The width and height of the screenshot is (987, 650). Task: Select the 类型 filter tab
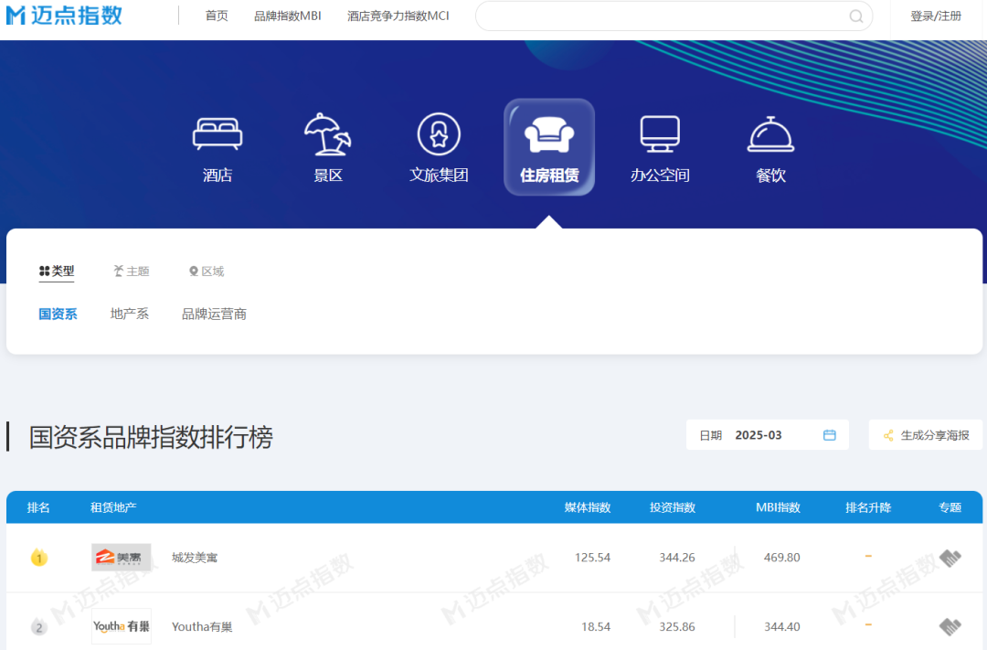pyautogui.click(x=57, y=272)
